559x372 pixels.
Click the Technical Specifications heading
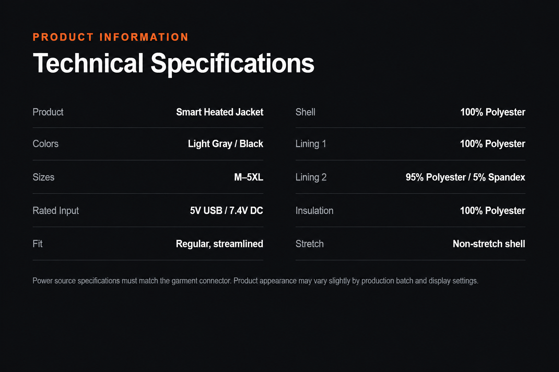click(173, 64)
